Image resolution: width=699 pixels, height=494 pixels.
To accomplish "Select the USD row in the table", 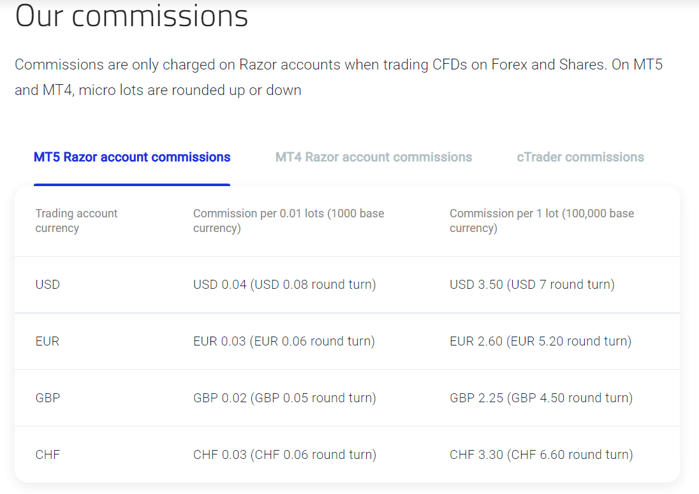I will pos(47,284).
